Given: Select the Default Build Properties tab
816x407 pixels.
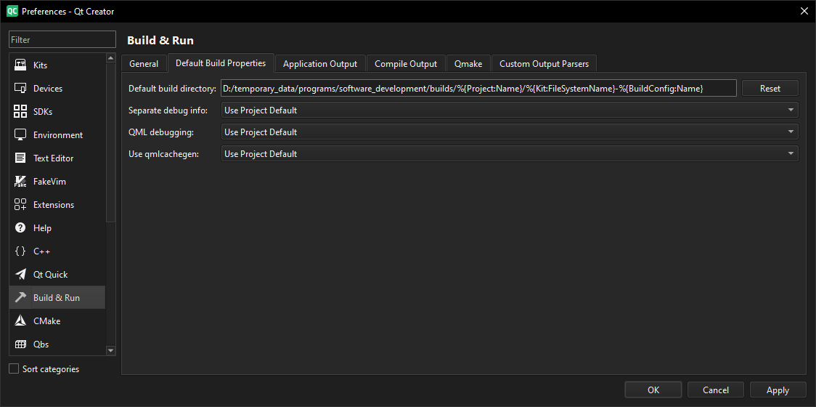Looking at the screenshot, I should [221, 63].
